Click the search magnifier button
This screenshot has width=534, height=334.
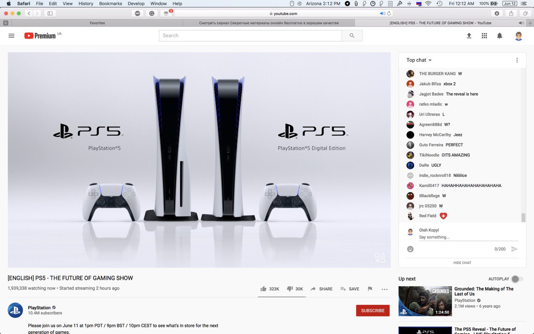pos(352,36)
